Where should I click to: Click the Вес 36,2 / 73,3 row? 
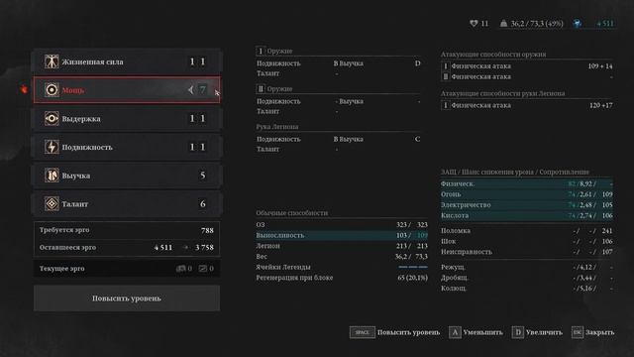pos(342,256)
